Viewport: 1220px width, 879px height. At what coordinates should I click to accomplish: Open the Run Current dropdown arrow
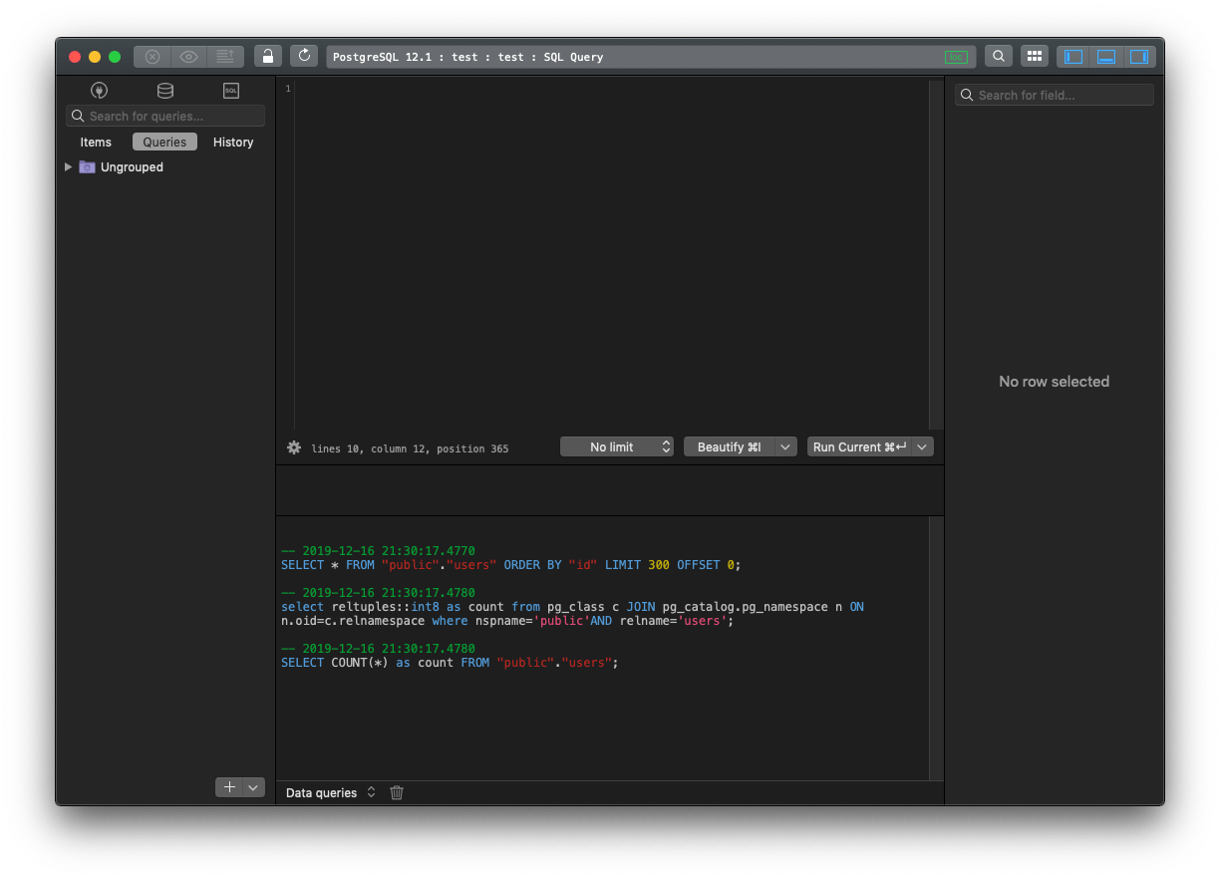tap(923, 447)
